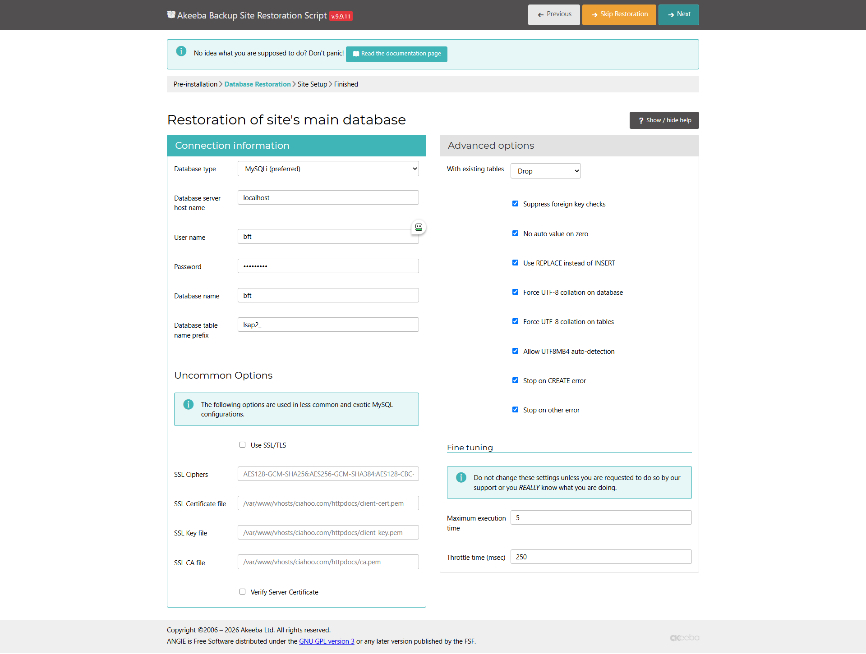Click the password manager icon near User name
The image size is (866, 654).
pyautogui.click(x=419, y=227)
